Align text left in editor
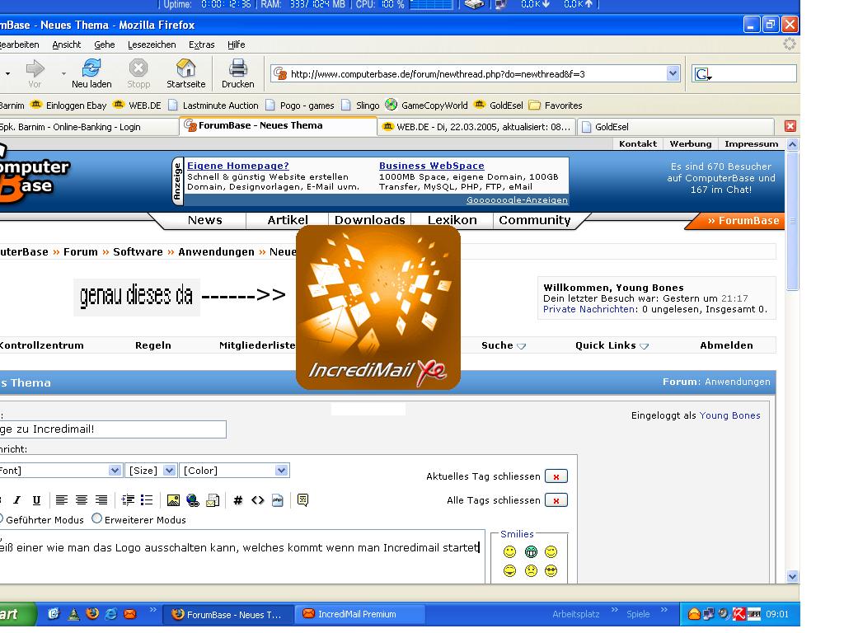The image size is (844, 633). (x=62, y=500)
